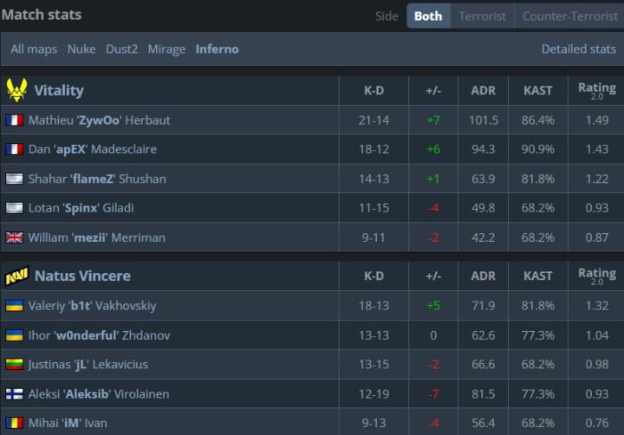Click the Lithuanian flag beside jL
624x435 pixels.
[x=14, y=365]
